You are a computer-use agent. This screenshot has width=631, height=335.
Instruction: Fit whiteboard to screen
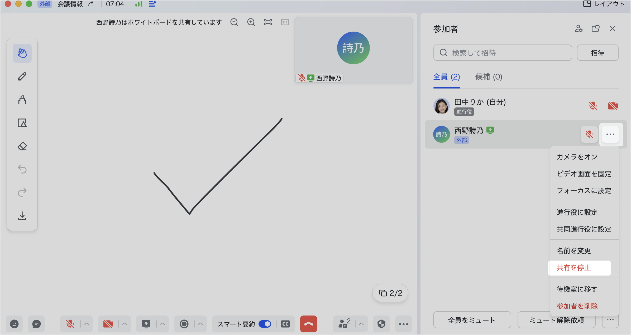268,22
